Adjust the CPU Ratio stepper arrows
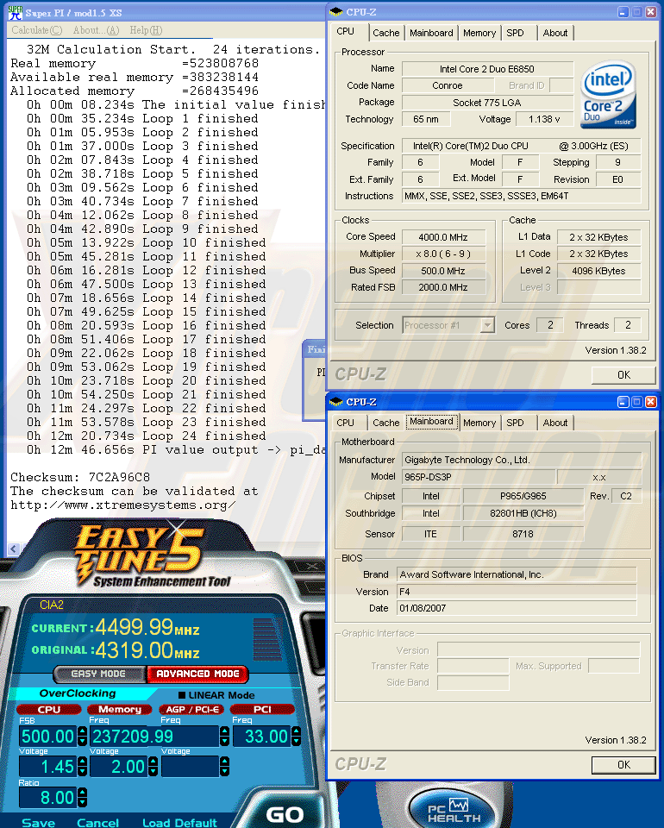 click(x=82, y=797)
